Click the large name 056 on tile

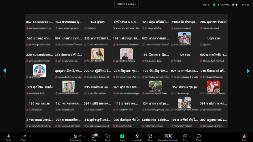pos(126,120)
